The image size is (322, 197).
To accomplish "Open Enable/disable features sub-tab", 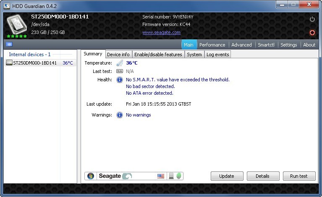I will pyautogui.click(x=158, y=54).
